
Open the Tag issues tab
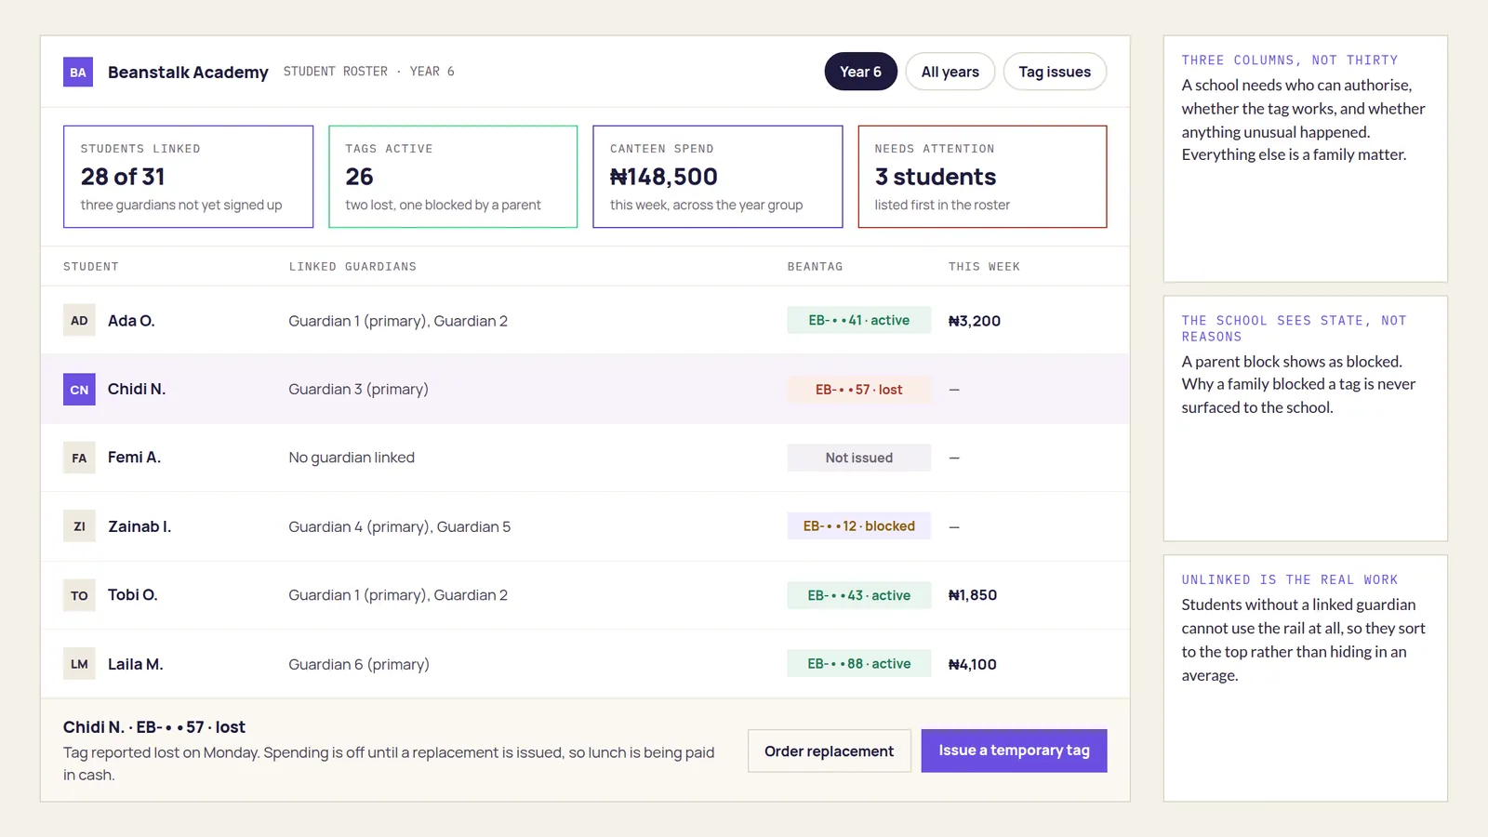point(1055,72)
